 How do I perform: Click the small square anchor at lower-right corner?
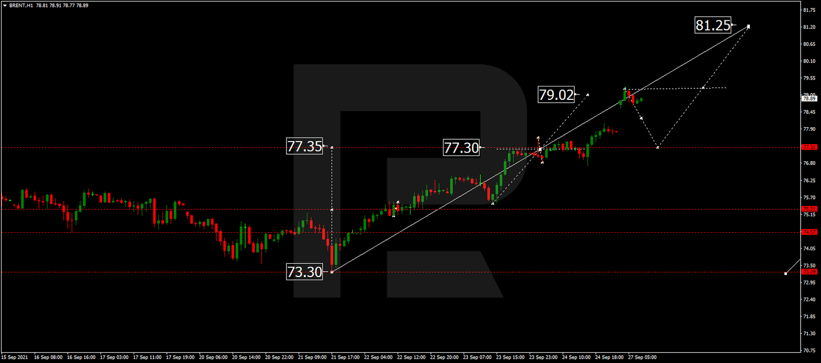pos(785,273)
